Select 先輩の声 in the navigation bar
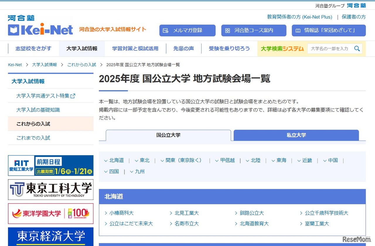Screen dimensions: 375x246 click(184, 49)
